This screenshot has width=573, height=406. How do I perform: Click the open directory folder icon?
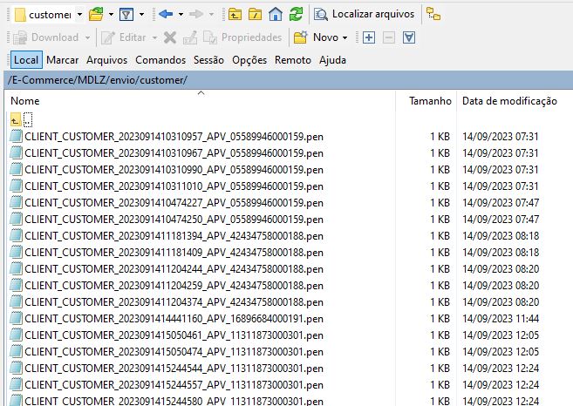(x=96, y=15)
